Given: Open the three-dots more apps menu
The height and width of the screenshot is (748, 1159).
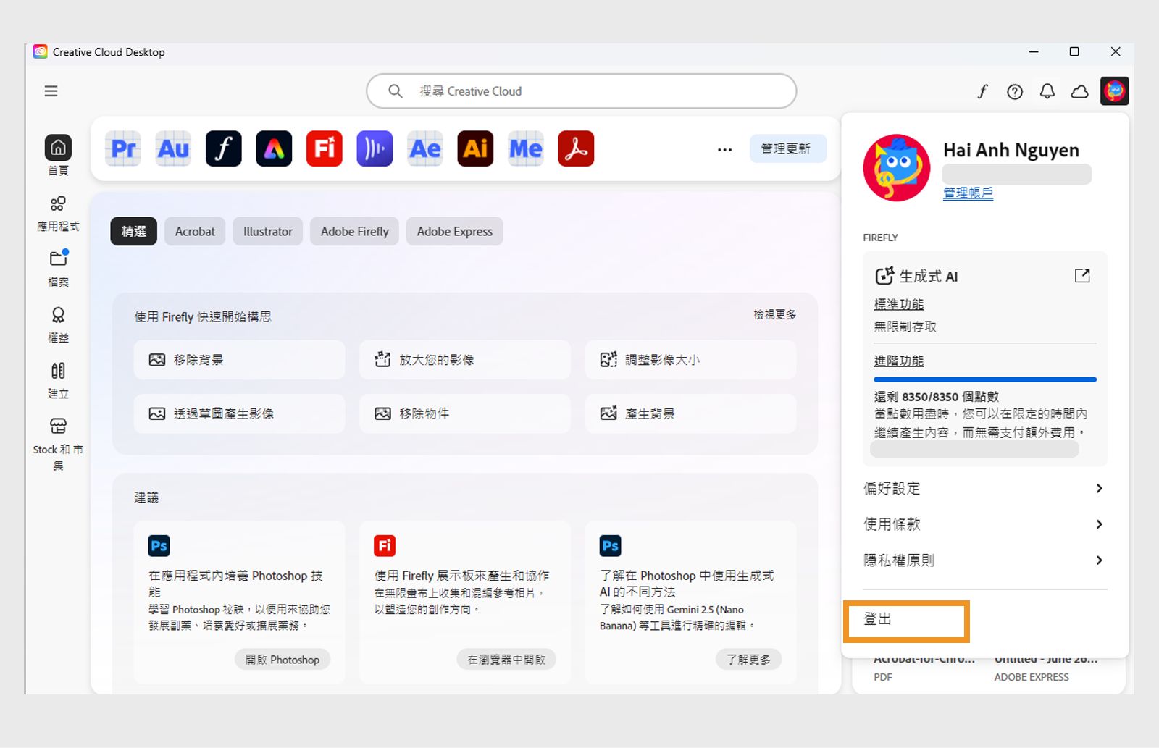Looking at the screenshot, I should tap(724, 150).
